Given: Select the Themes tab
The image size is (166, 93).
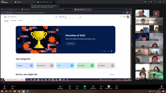Looking at the screenshot, I should 20,20.
